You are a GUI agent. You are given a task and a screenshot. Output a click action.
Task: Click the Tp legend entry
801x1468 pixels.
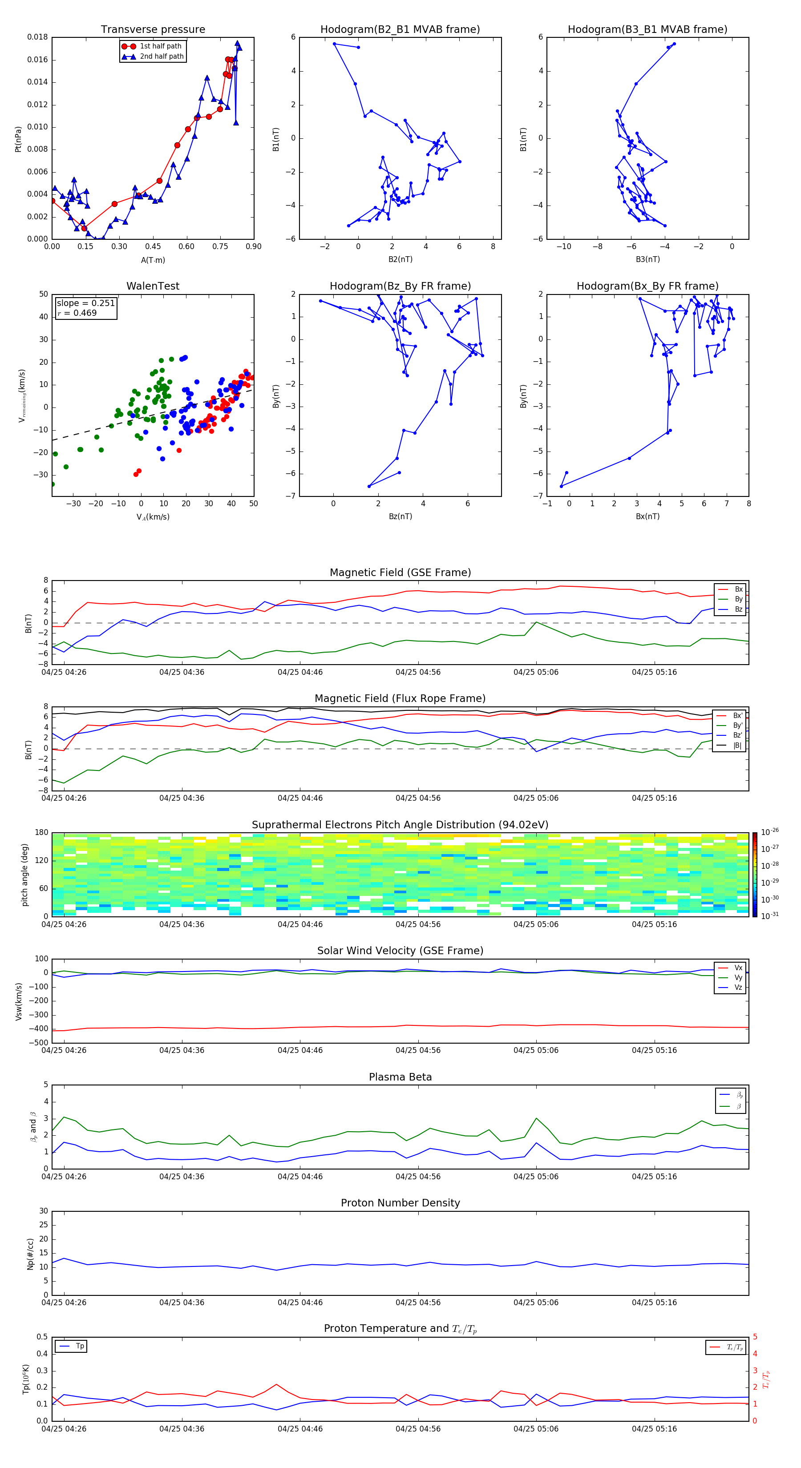(71, 1346)
